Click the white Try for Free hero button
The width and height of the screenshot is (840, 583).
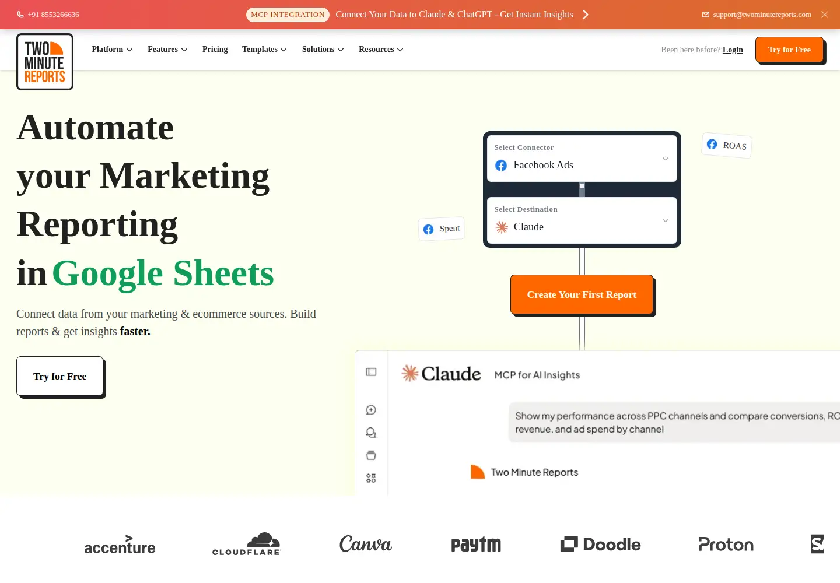60,376
